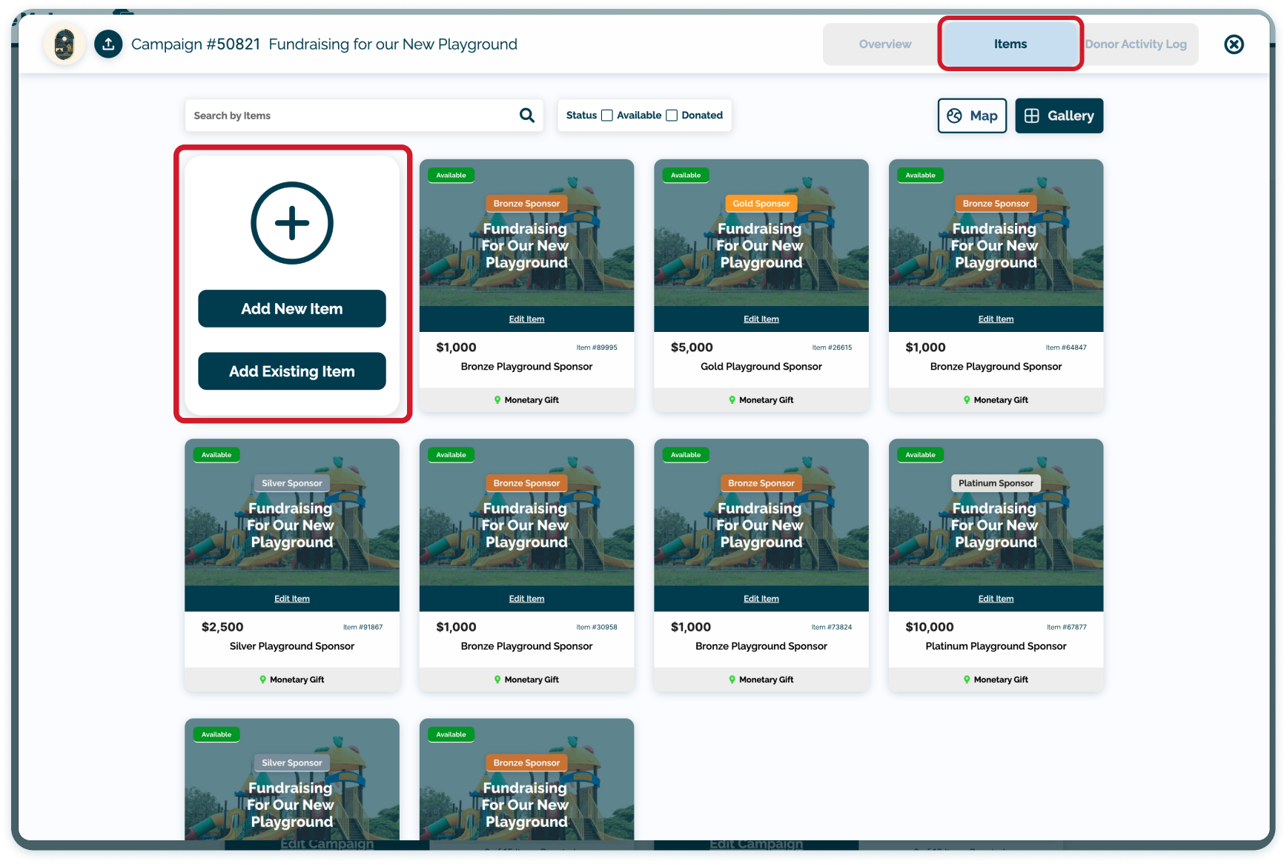The image size is (1287, 864).
Task: Select the Items tab
Action: (1010, 44)
